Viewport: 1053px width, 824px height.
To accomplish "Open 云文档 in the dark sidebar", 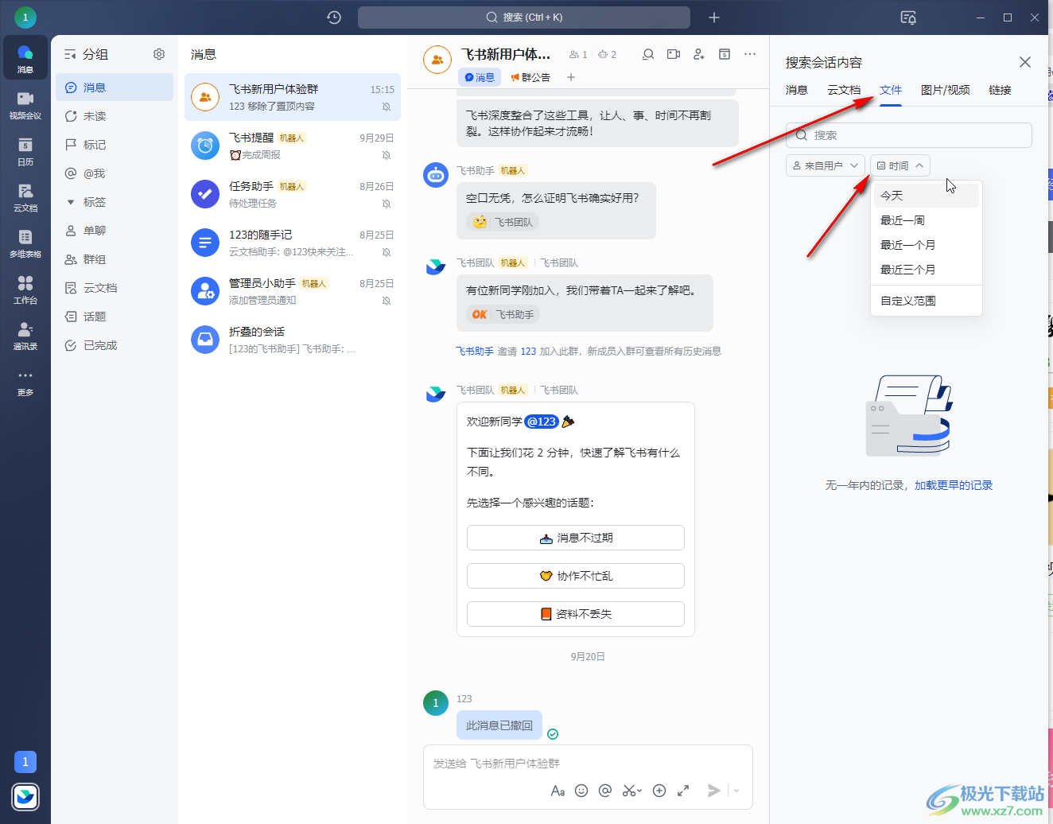I will coord(25,196).
